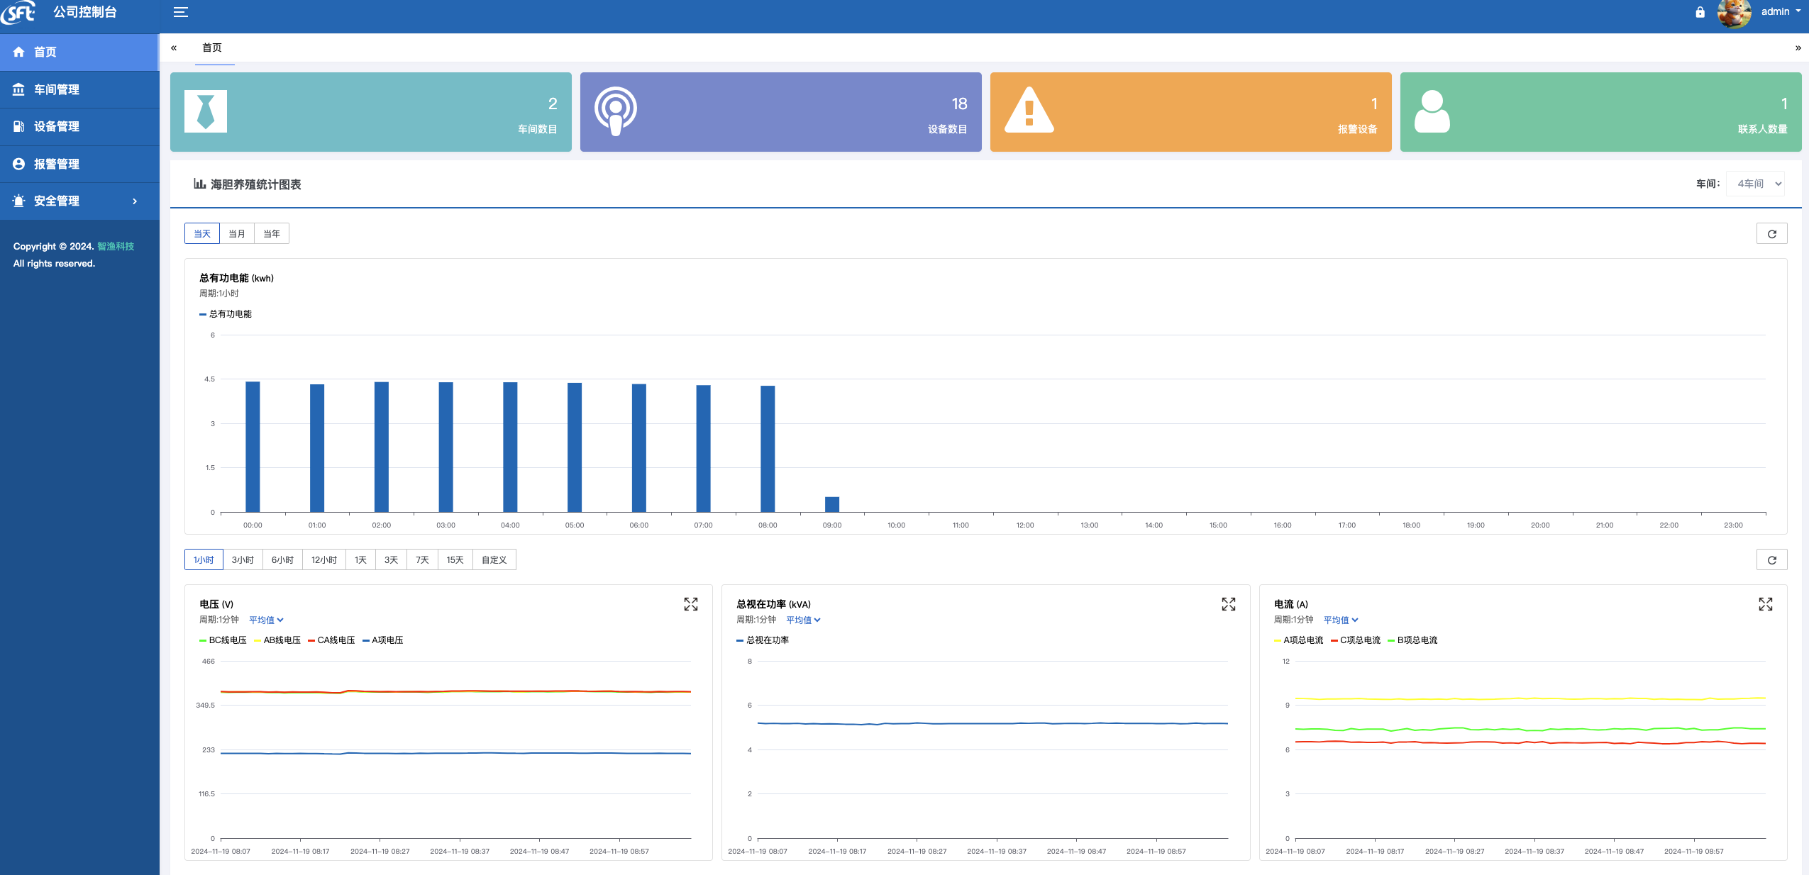Open the 车间 workshop dropdown
This screenshot has height=875, width=1809.
click(x=1756, y=184)
